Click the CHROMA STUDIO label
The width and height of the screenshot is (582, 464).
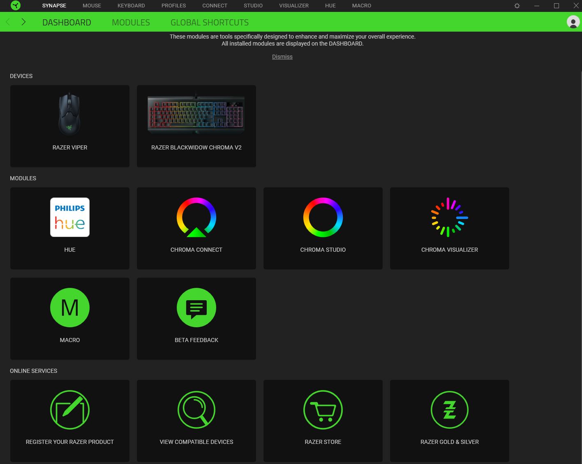[x=323, y=250]
